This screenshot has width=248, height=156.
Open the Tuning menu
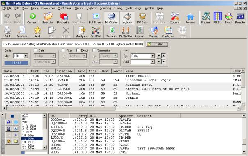(118, 8)
